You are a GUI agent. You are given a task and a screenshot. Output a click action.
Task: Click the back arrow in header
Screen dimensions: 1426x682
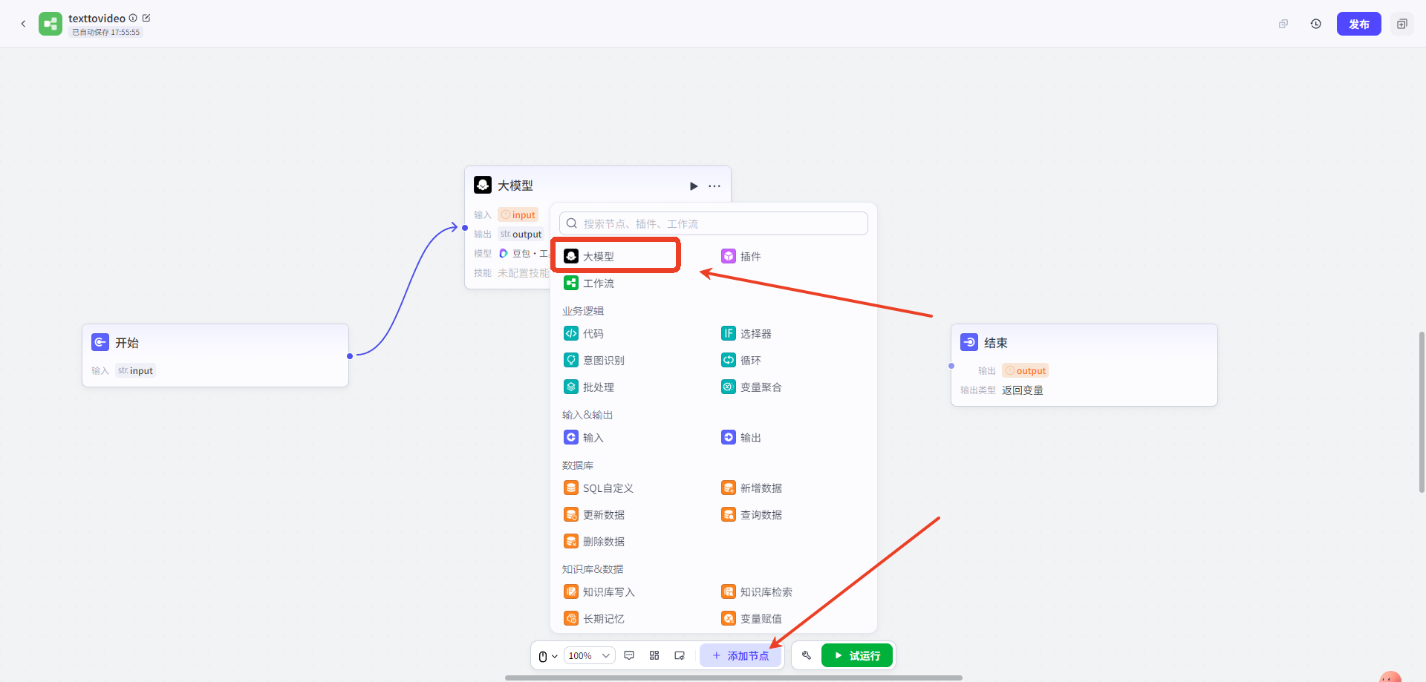pyautogui.click(x=23, y=24)
